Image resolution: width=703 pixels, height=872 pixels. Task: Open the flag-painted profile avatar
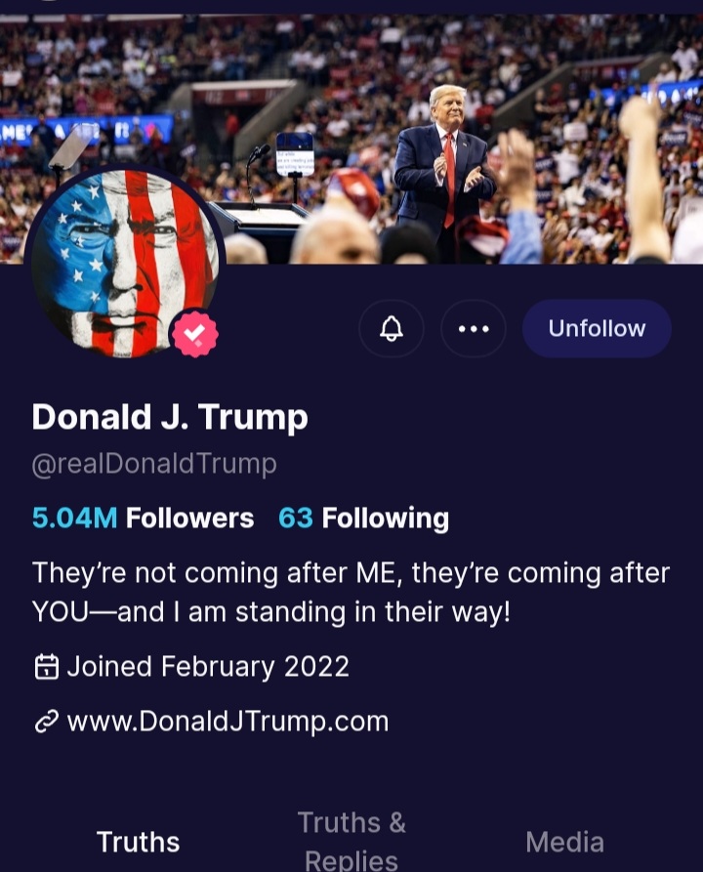[125, 263]
